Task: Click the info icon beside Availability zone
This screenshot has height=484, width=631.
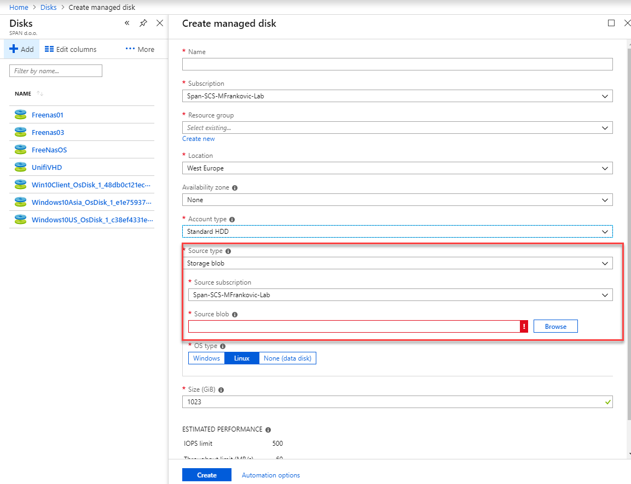Action: coord(236,187)
